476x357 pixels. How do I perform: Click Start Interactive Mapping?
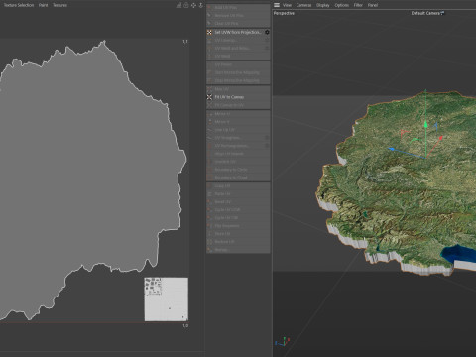pyautogui.click(x=238, y=72)
